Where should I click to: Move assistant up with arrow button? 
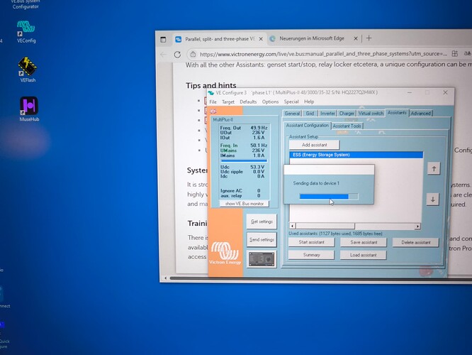pyautogui.click(x=434, y=168)
